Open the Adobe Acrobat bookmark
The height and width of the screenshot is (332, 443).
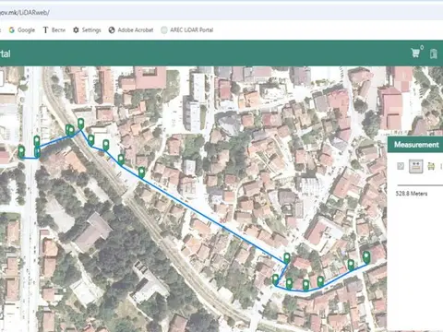[x=131, y=30]
